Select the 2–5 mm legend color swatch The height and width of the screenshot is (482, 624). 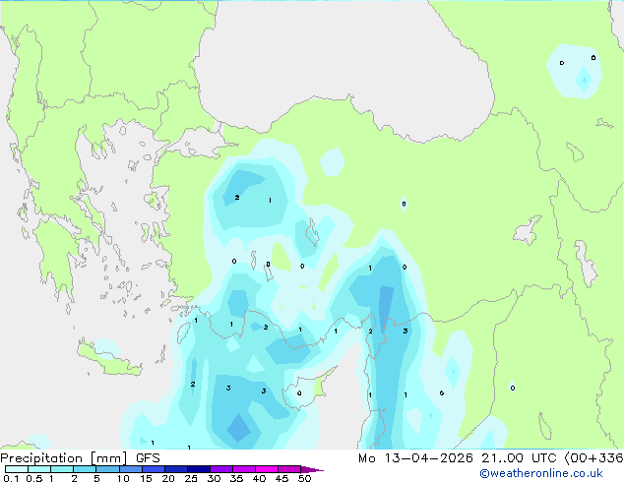pyautogui.click(x=85, y=469)
